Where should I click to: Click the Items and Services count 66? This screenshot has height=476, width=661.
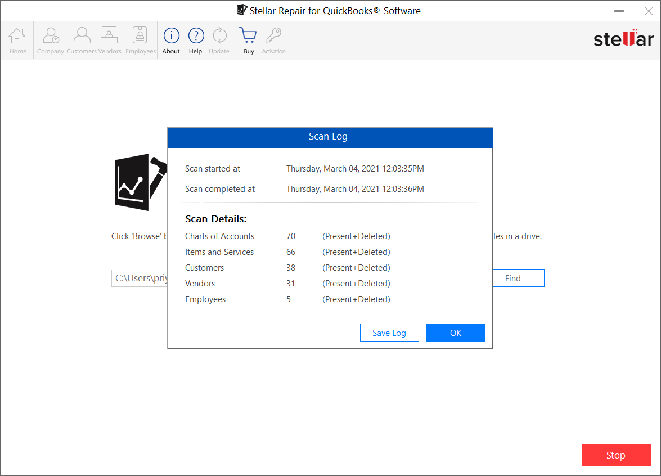[x=291, y=252]
